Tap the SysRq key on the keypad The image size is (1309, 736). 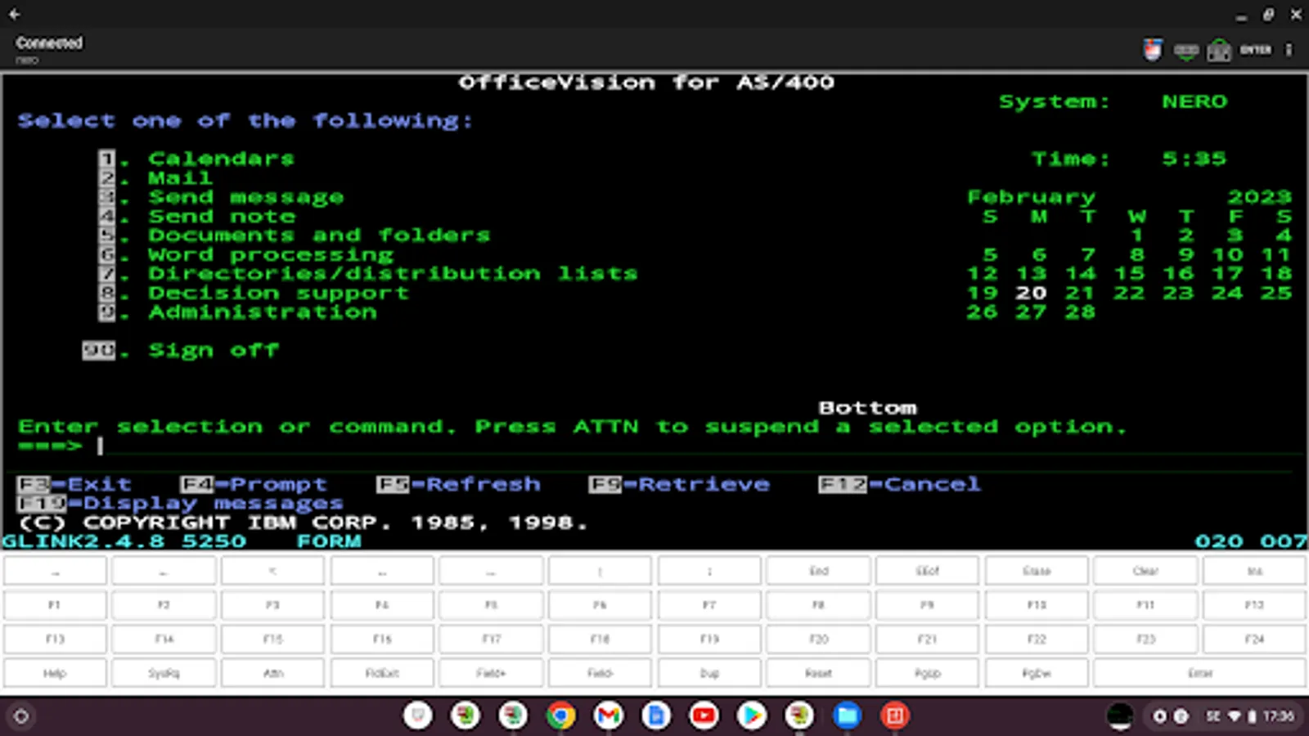164,674
